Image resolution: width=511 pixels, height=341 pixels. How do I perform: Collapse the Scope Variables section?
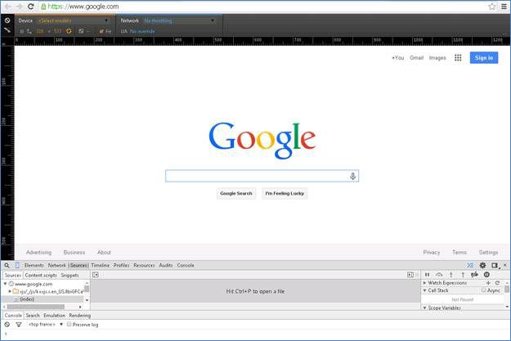click(424, 307)
